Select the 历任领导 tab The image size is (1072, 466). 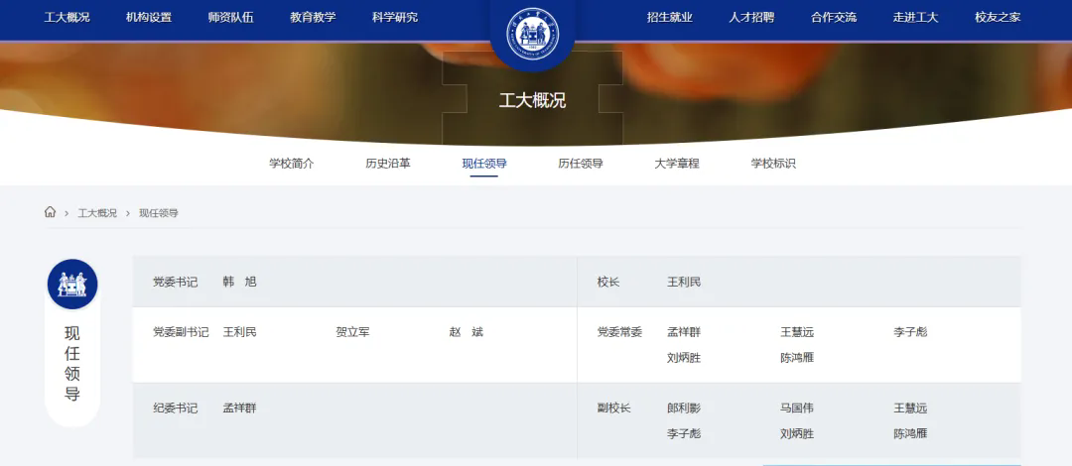[581, 164]
